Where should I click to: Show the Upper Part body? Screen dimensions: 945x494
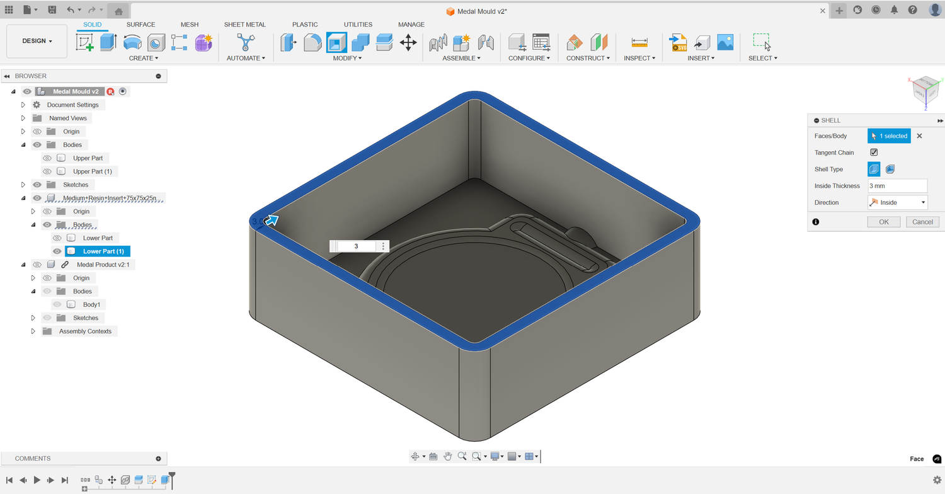(x=47, y=158)
